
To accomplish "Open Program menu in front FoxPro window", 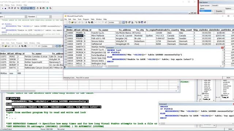I will pos(86,19).
